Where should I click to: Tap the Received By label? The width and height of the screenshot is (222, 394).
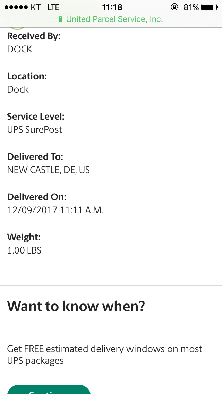pos(34,36)
